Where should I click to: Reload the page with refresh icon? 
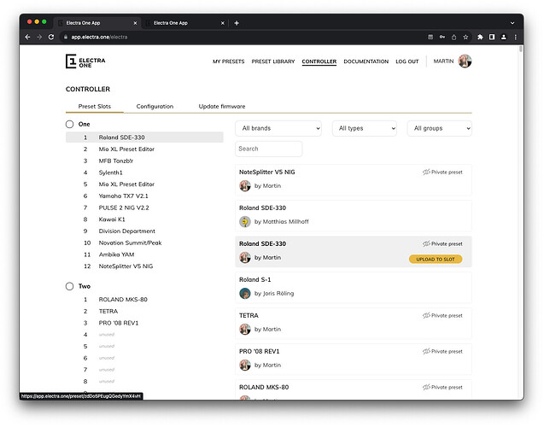[x=51, y=37]
